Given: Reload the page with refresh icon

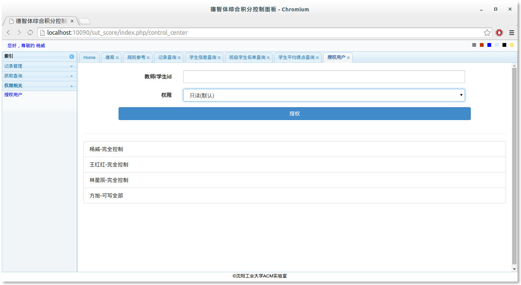Looking at the screenshot, I should click(30, 32).
